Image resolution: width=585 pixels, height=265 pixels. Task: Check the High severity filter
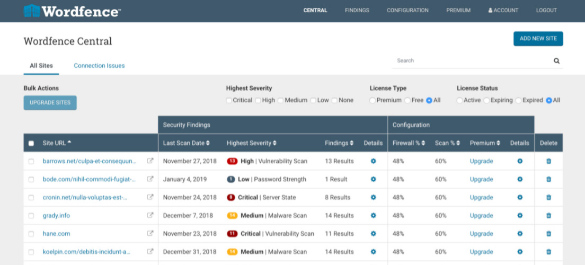[258, 100]
